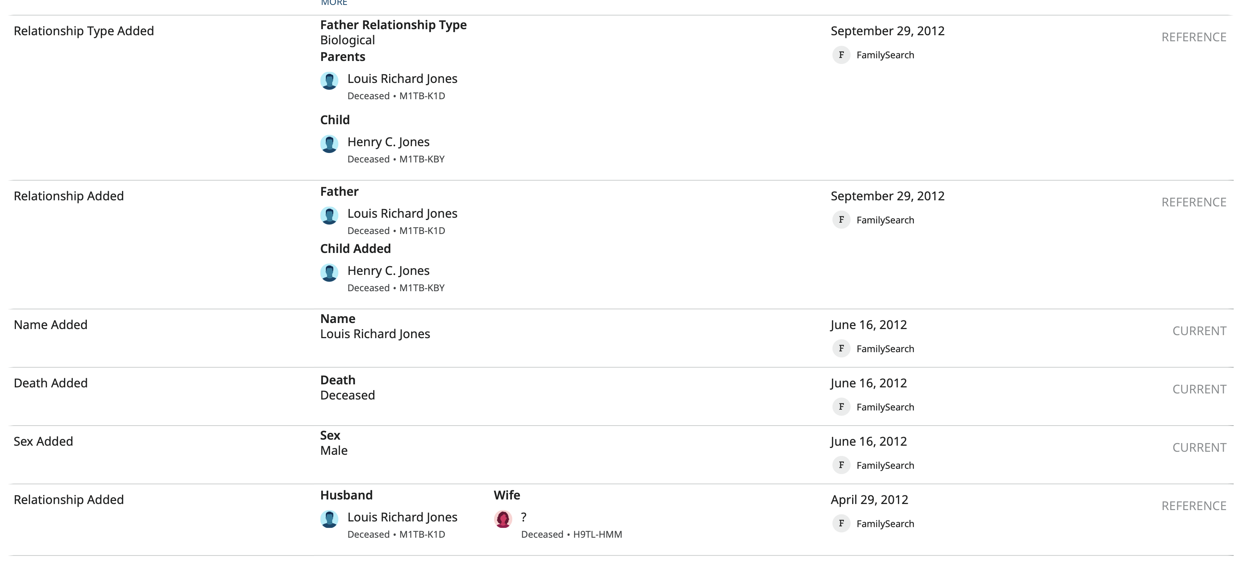
Task: Click Louis Richard Jones avatar under Parents
Action: pyautogui.click(x=329, y=81)
